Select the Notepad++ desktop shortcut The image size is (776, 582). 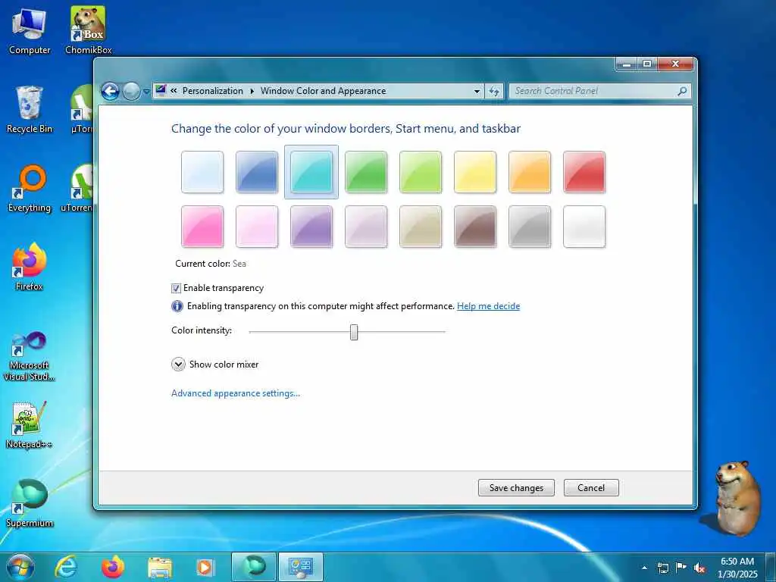30,424
